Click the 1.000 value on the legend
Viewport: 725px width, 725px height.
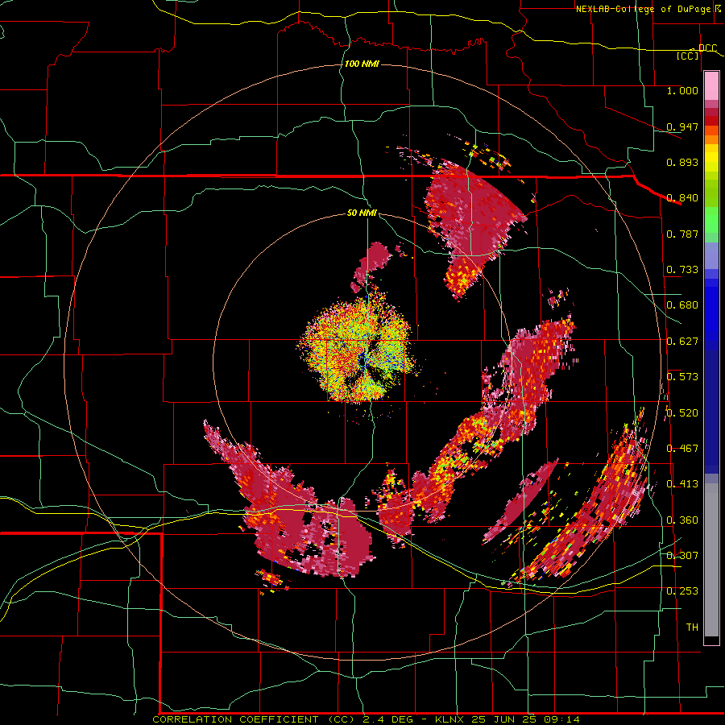682,90
